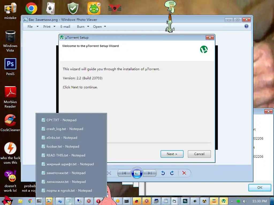Open the Photoshop Ps desktop icon
The height and width of the screenshot is (205, 274).
click(10, 67)
